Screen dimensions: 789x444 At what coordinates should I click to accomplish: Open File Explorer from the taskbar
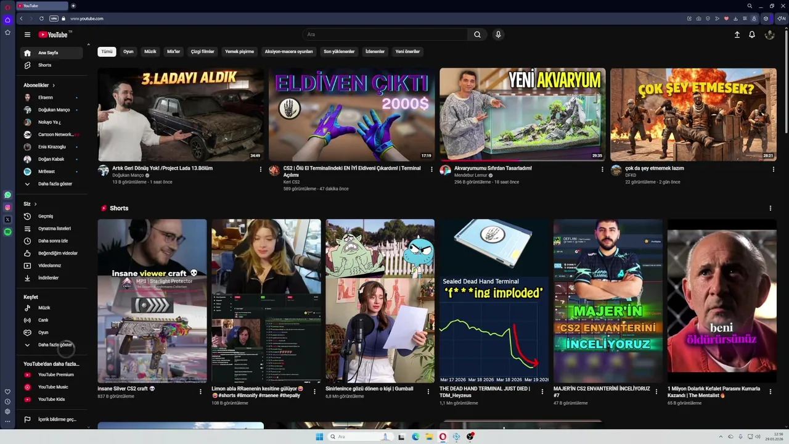(429, 437)
